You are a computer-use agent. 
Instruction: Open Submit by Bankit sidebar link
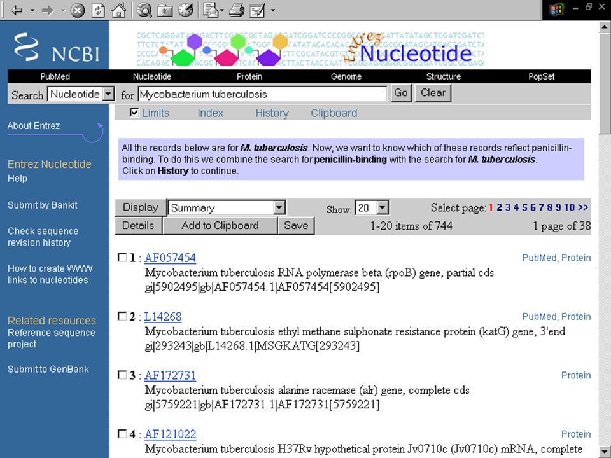coord(43,205)
